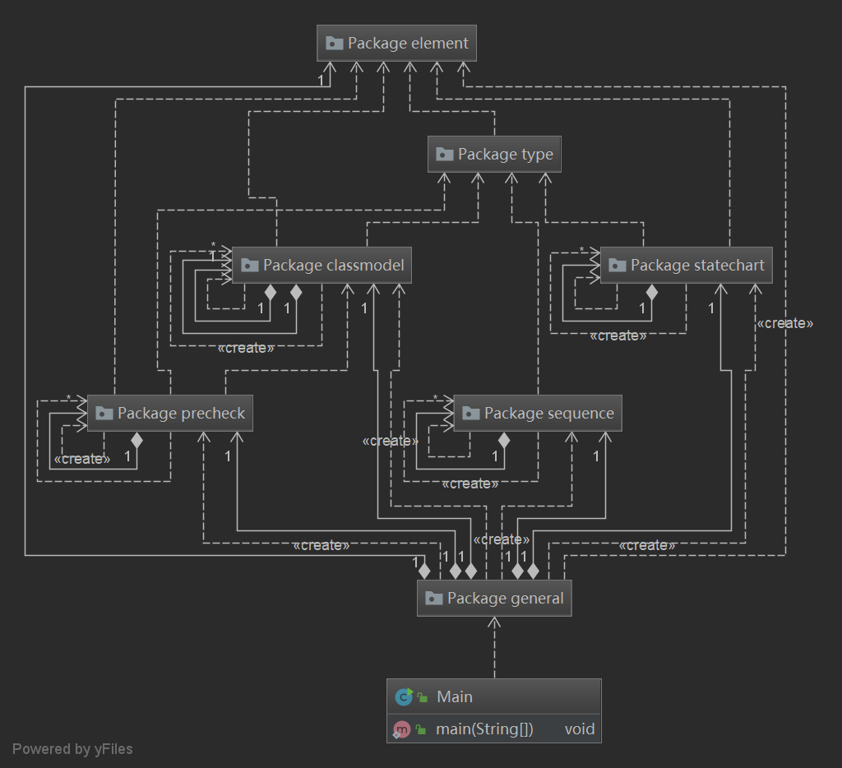Click the green unlock icon next to Main
842x768 pixels.
423,697
